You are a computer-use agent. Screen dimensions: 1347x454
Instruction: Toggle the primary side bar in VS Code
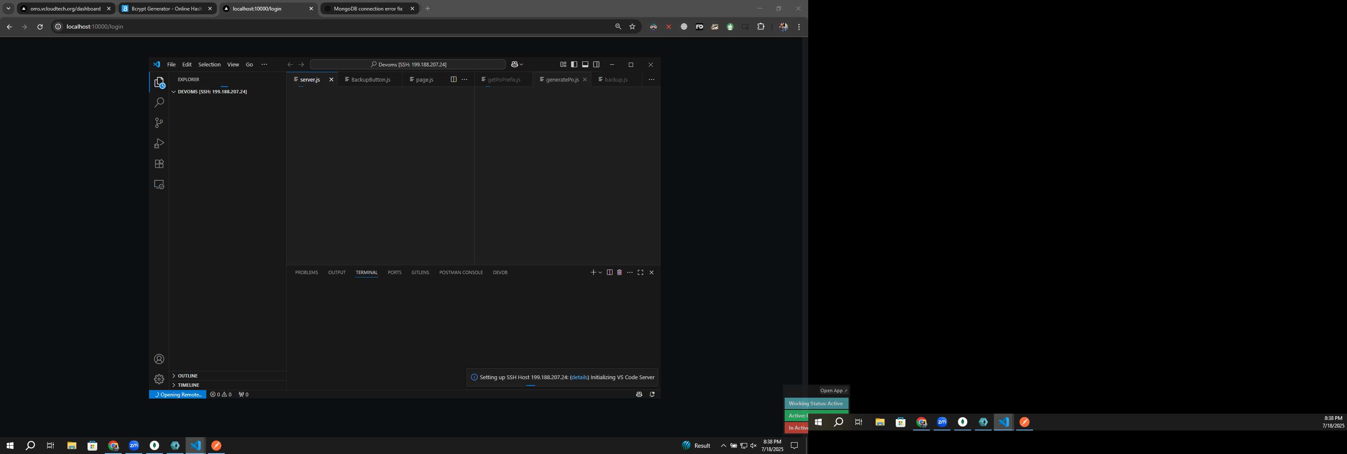(x=574, y=64)
